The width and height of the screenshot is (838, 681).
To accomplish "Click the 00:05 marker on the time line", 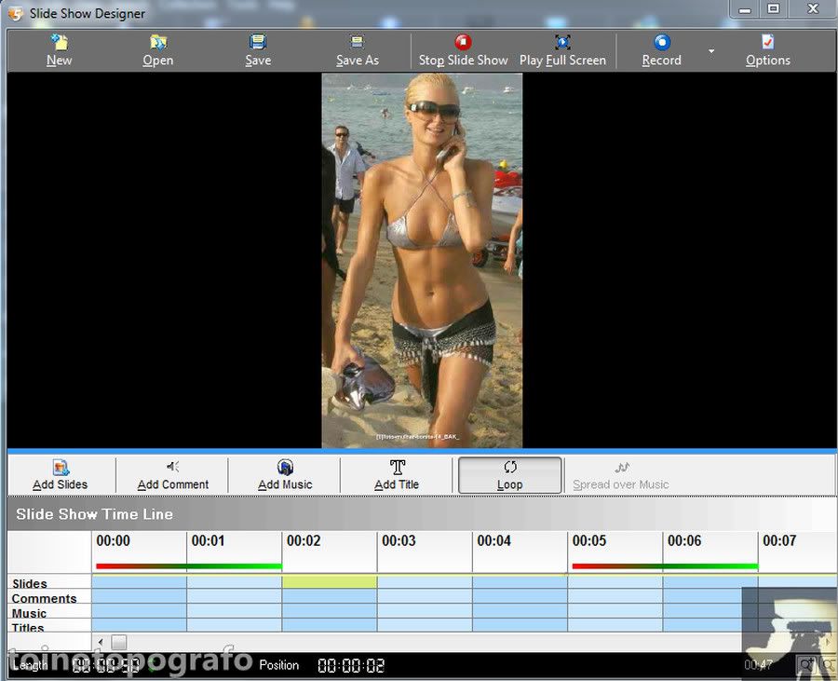I will point(589,541).
